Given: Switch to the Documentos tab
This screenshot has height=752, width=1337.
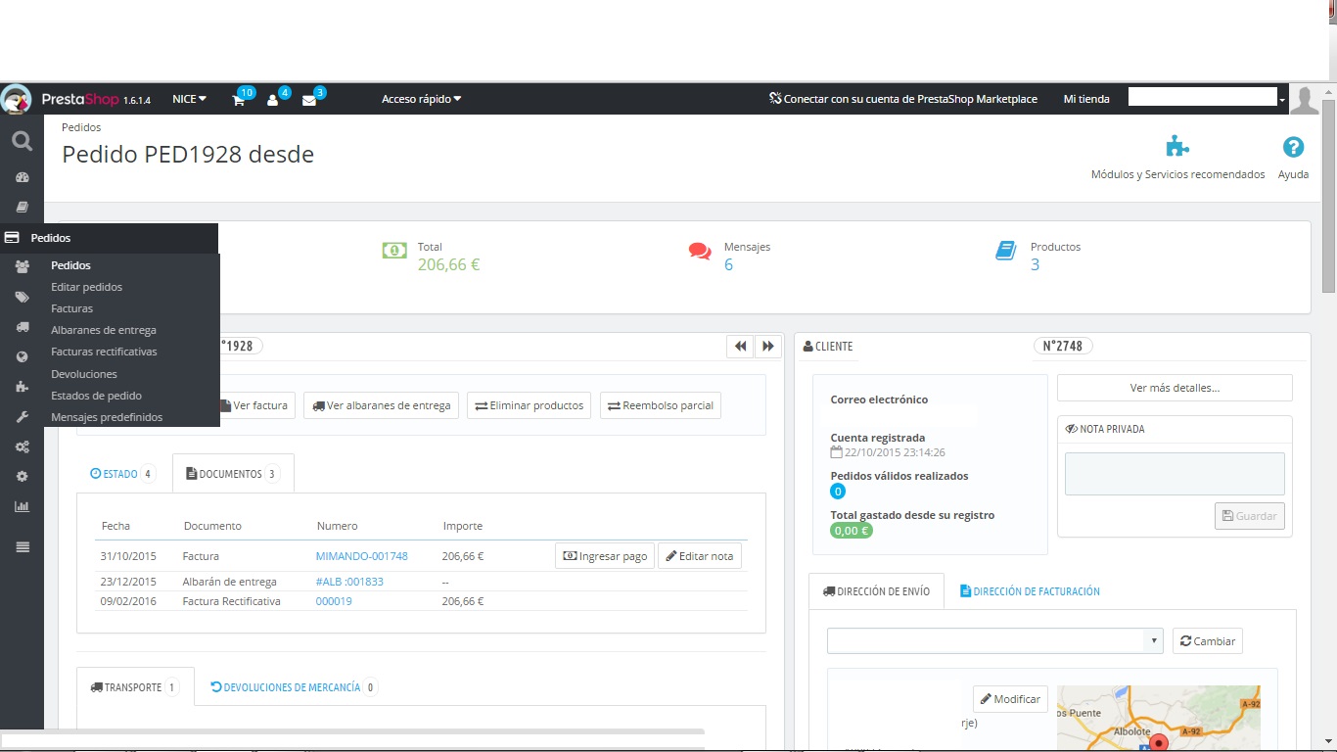Looking at the screenshot, I should [233, 473].
